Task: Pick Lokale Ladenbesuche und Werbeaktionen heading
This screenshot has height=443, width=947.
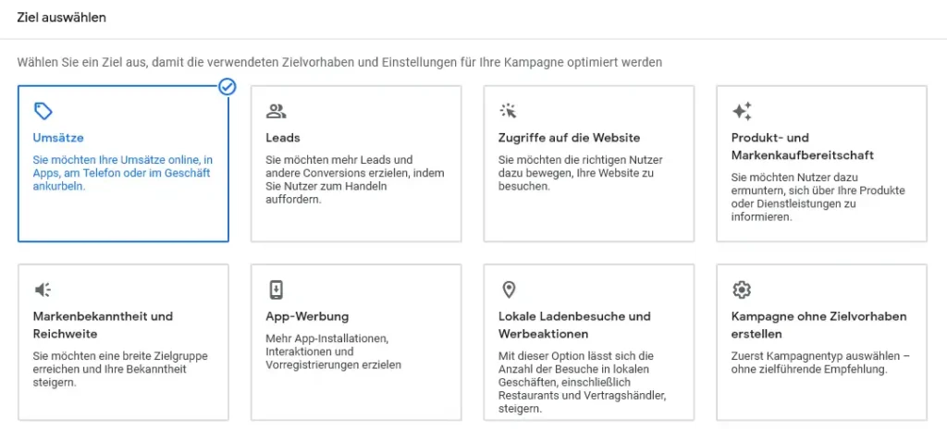Action: (x=574, y=326)
